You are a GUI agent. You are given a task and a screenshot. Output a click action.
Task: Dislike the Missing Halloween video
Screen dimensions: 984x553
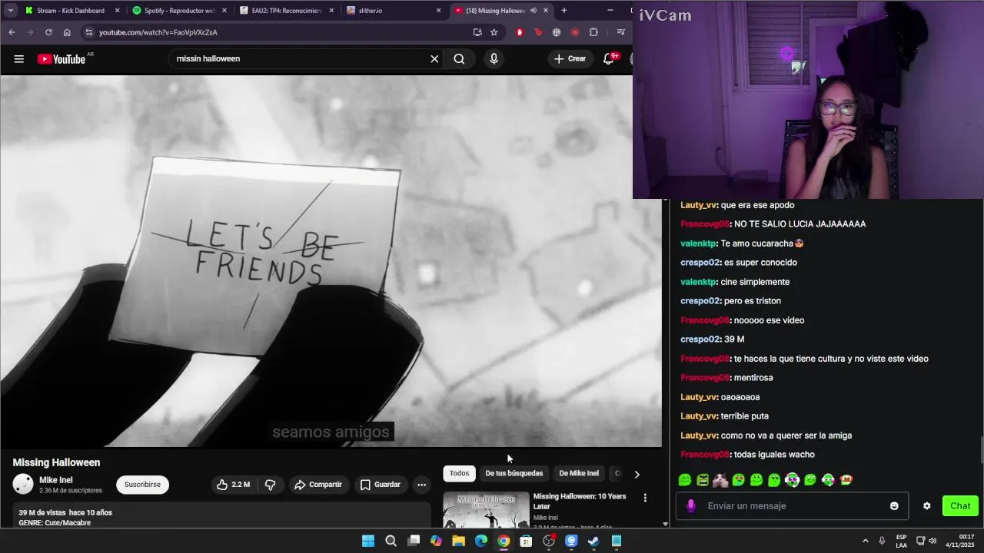point(271,485)
